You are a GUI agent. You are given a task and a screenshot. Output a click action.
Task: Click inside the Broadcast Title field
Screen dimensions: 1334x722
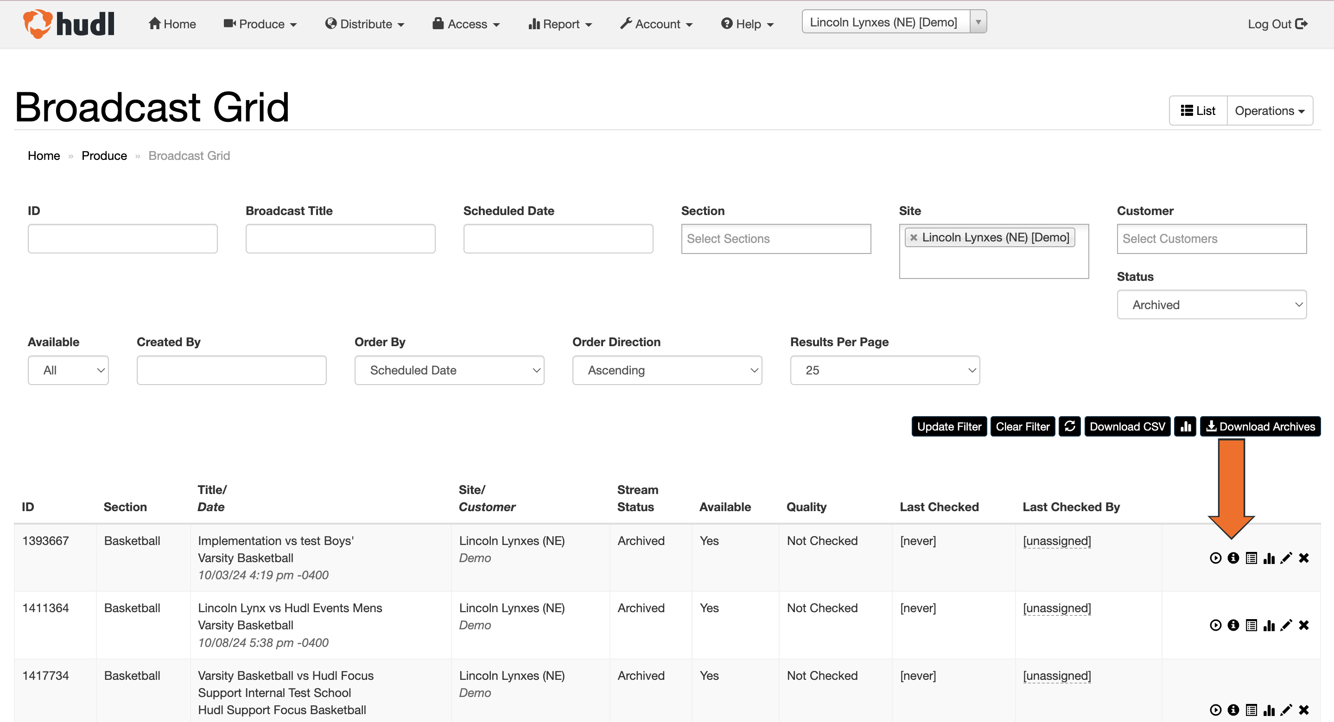click(340, 238)
